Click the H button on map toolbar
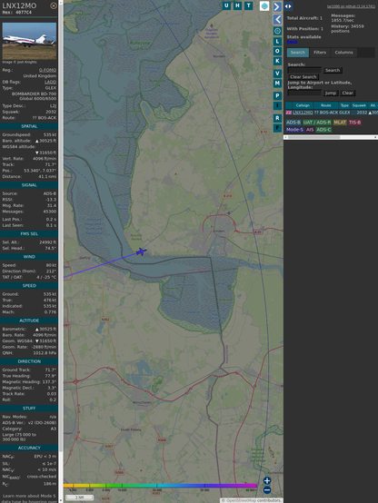The width and height of the screenshot is (378, 503). click(x=237, y=5)
